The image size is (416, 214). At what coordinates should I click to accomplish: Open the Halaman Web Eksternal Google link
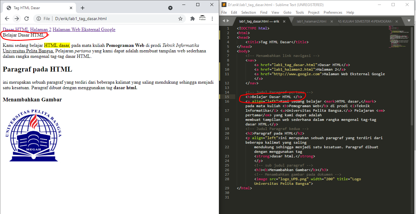[x=84, y=29]
